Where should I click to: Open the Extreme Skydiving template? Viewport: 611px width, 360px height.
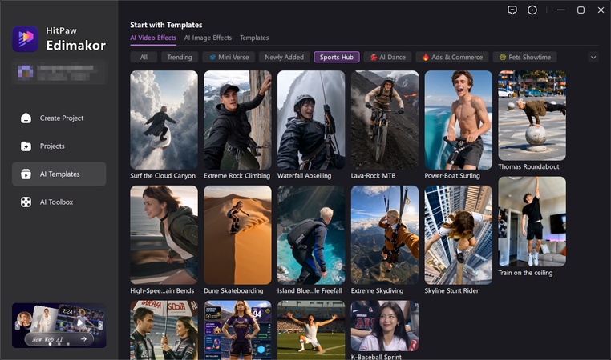(385, 235)
